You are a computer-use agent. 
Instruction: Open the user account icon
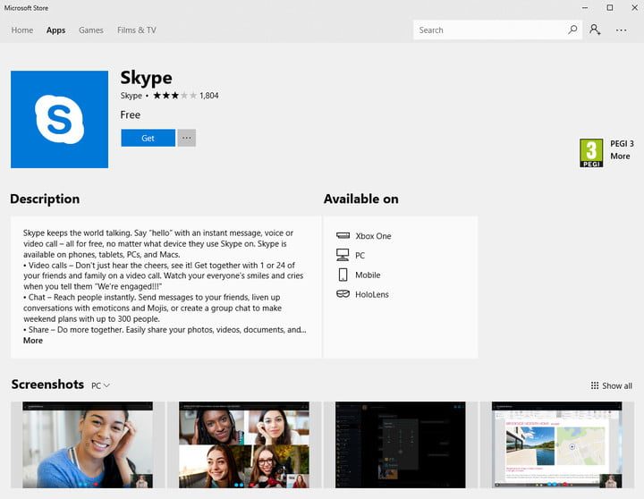click(x=595, y=30)
